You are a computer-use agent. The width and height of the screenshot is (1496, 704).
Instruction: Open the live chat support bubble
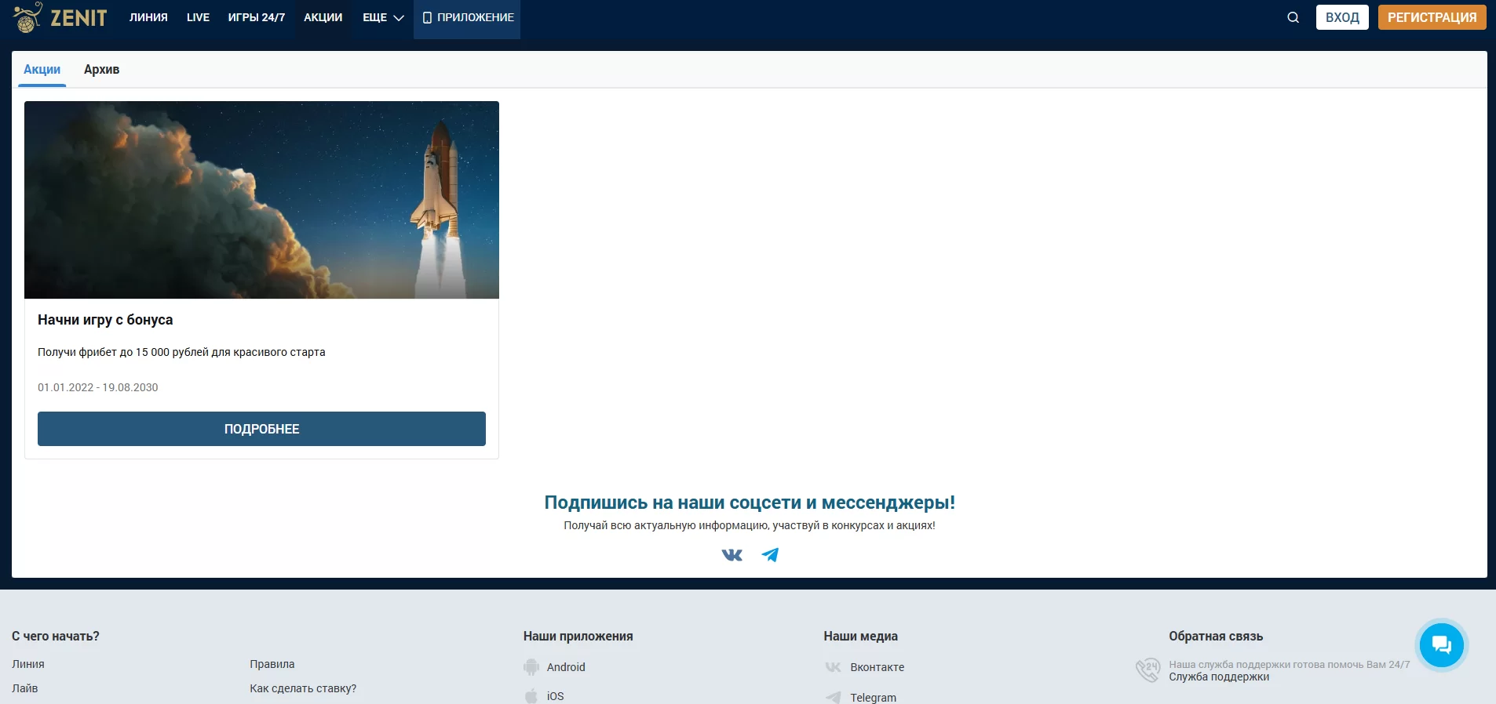pos(1441,645)
